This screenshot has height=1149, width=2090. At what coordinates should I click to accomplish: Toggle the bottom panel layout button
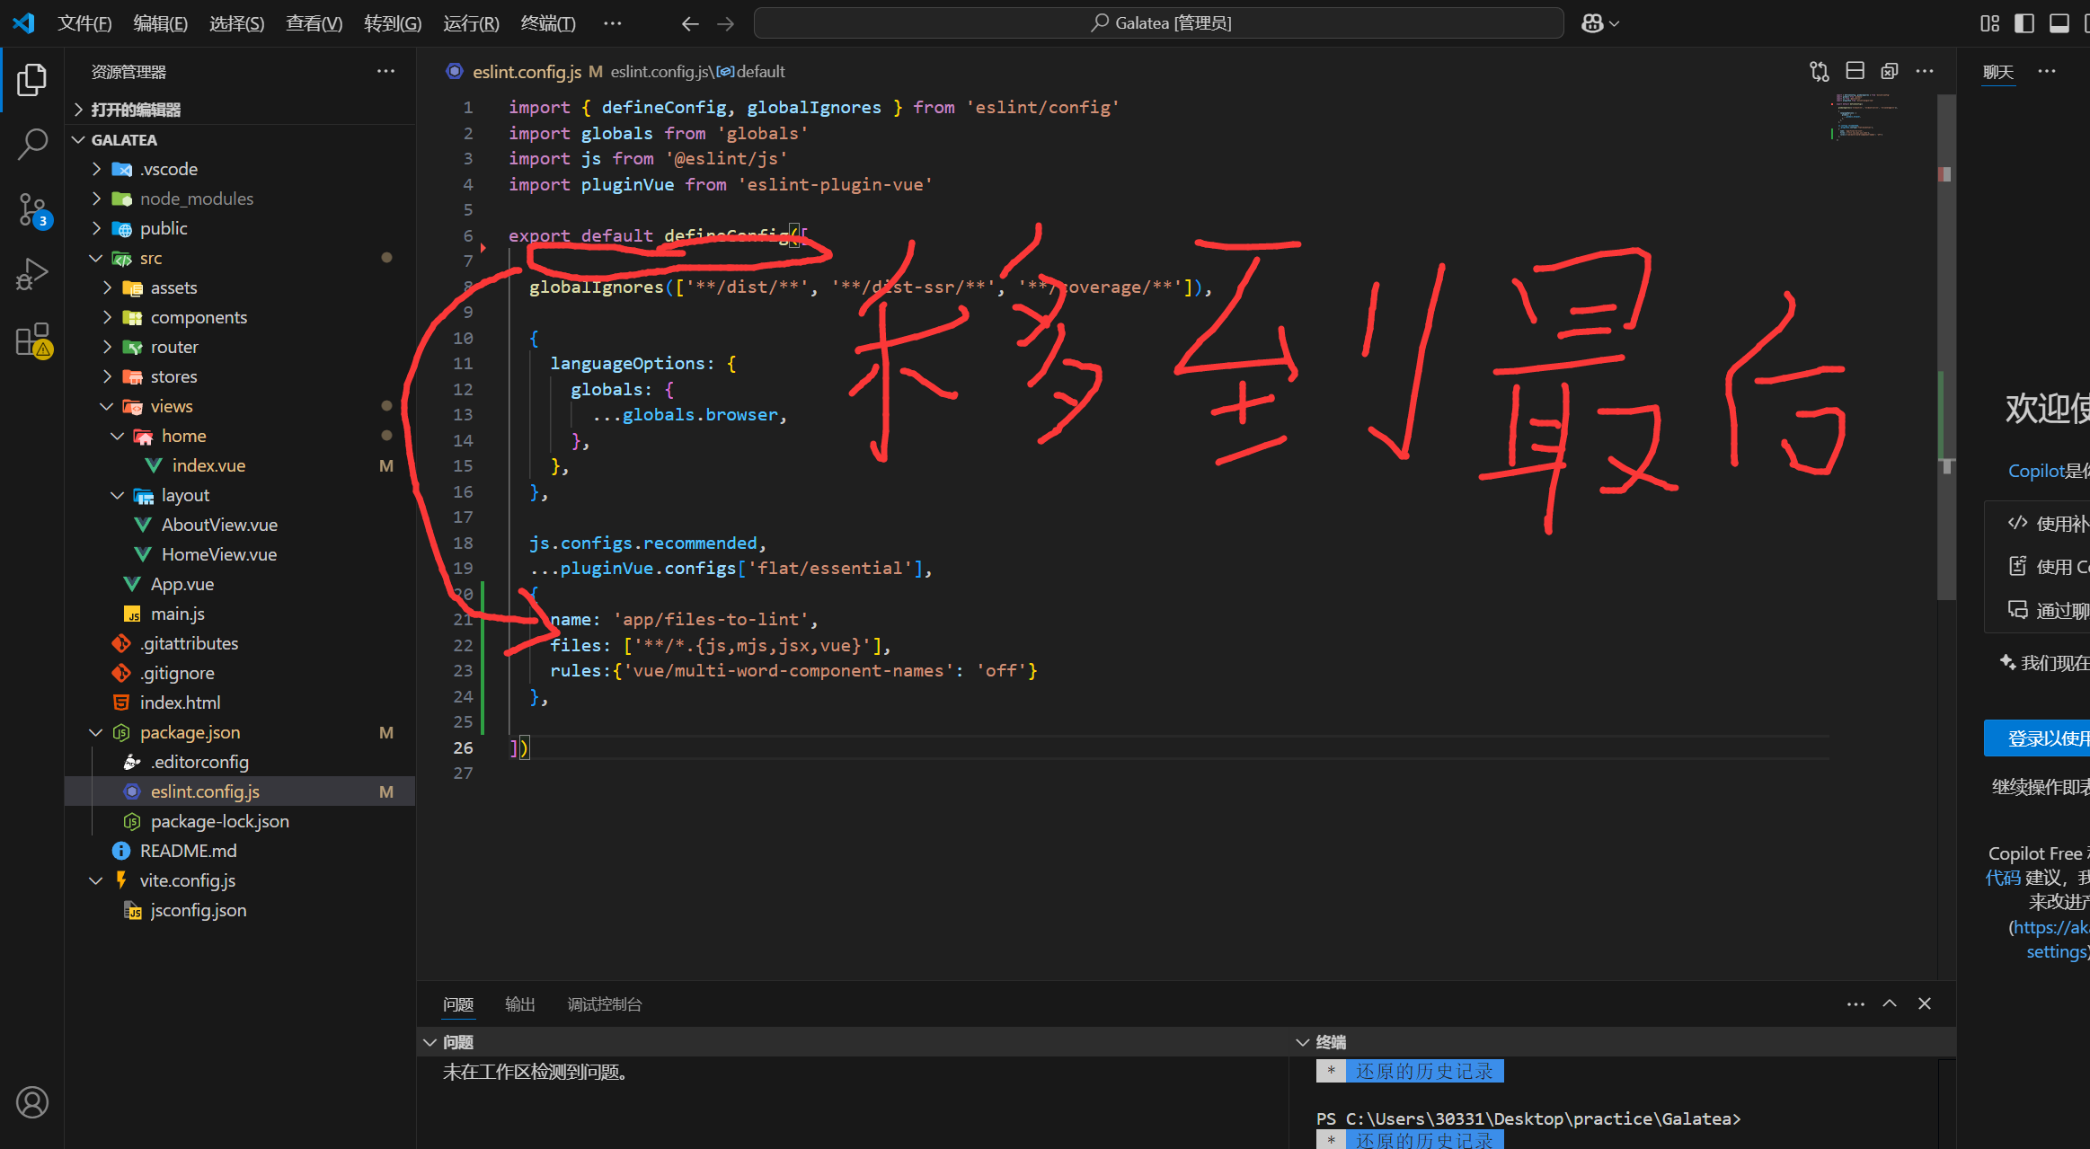2059,23
